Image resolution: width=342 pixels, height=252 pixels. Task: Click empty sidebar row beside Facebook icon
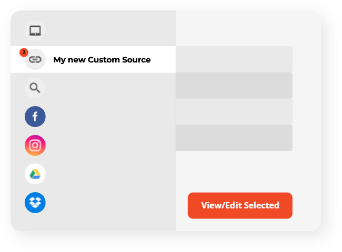[x=110, y=117]
